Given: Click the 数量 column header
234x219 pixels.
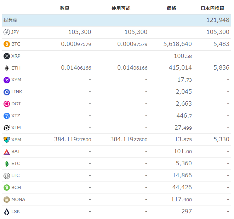Looking at the screenshot, I should click(65, 8).
